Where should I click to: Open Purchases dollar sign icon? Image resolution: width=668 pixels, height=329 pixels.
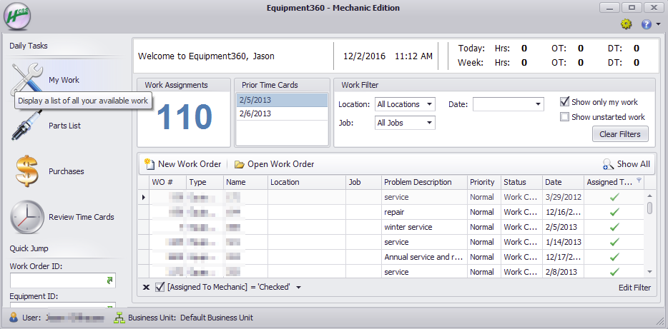click(27, 171)
